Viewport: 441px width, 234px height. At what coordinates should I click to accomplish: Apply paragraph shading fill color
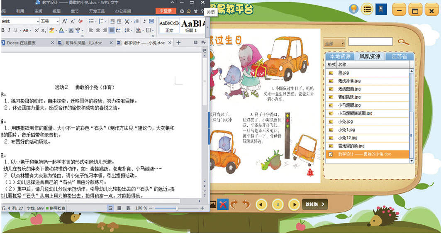click(x=138, y=30)
